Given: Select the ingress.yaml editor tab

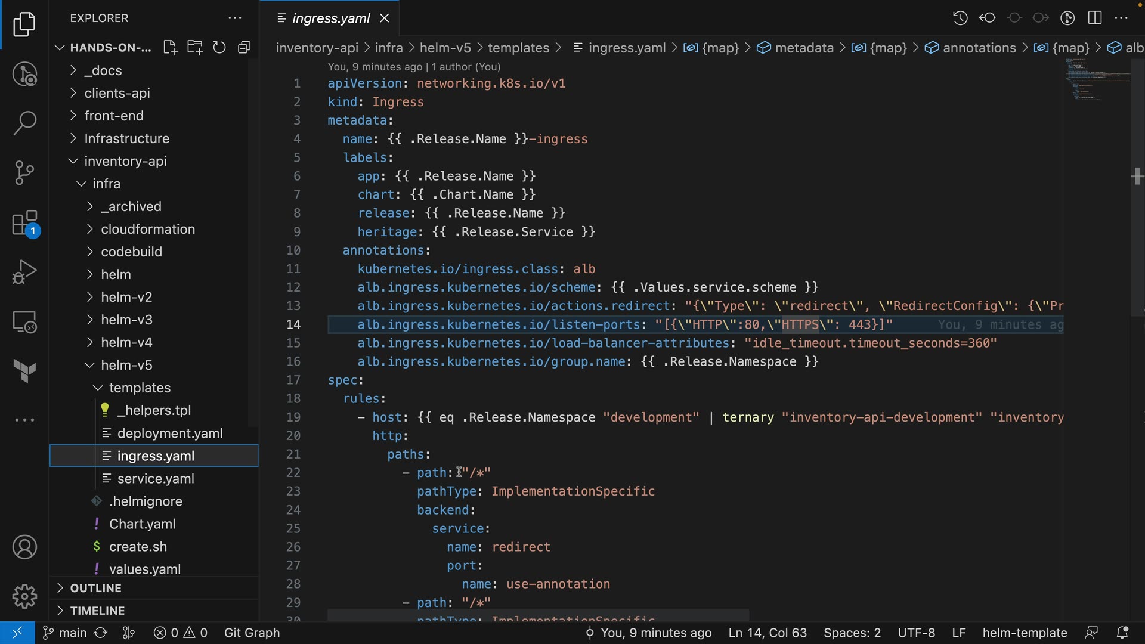Looking at the screenshot, I should tap(331, 18).
